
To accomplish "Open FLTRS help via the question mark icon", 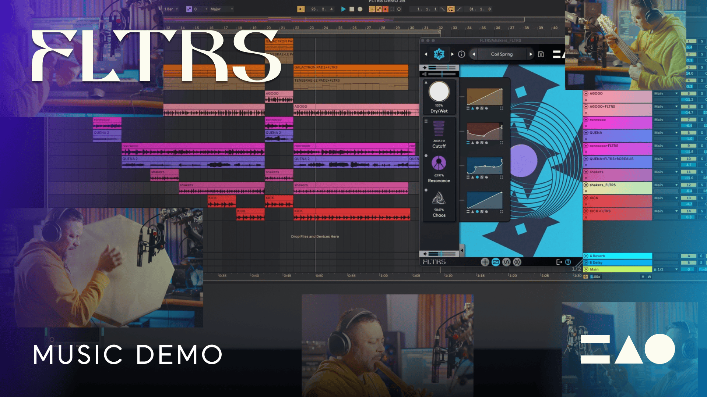I will click(x=568, y=262).
